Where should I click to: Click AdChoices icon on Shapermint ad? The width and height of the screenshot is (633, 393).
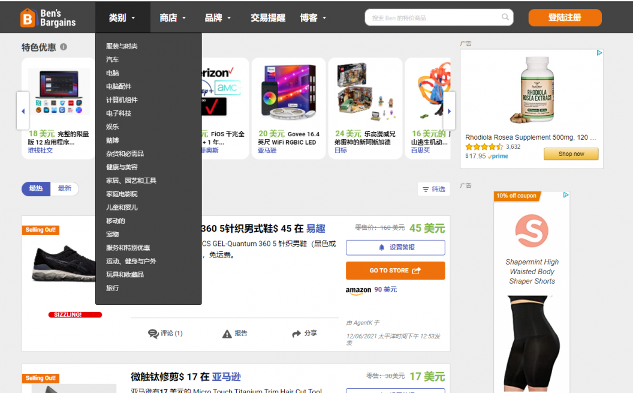(566, 195)
